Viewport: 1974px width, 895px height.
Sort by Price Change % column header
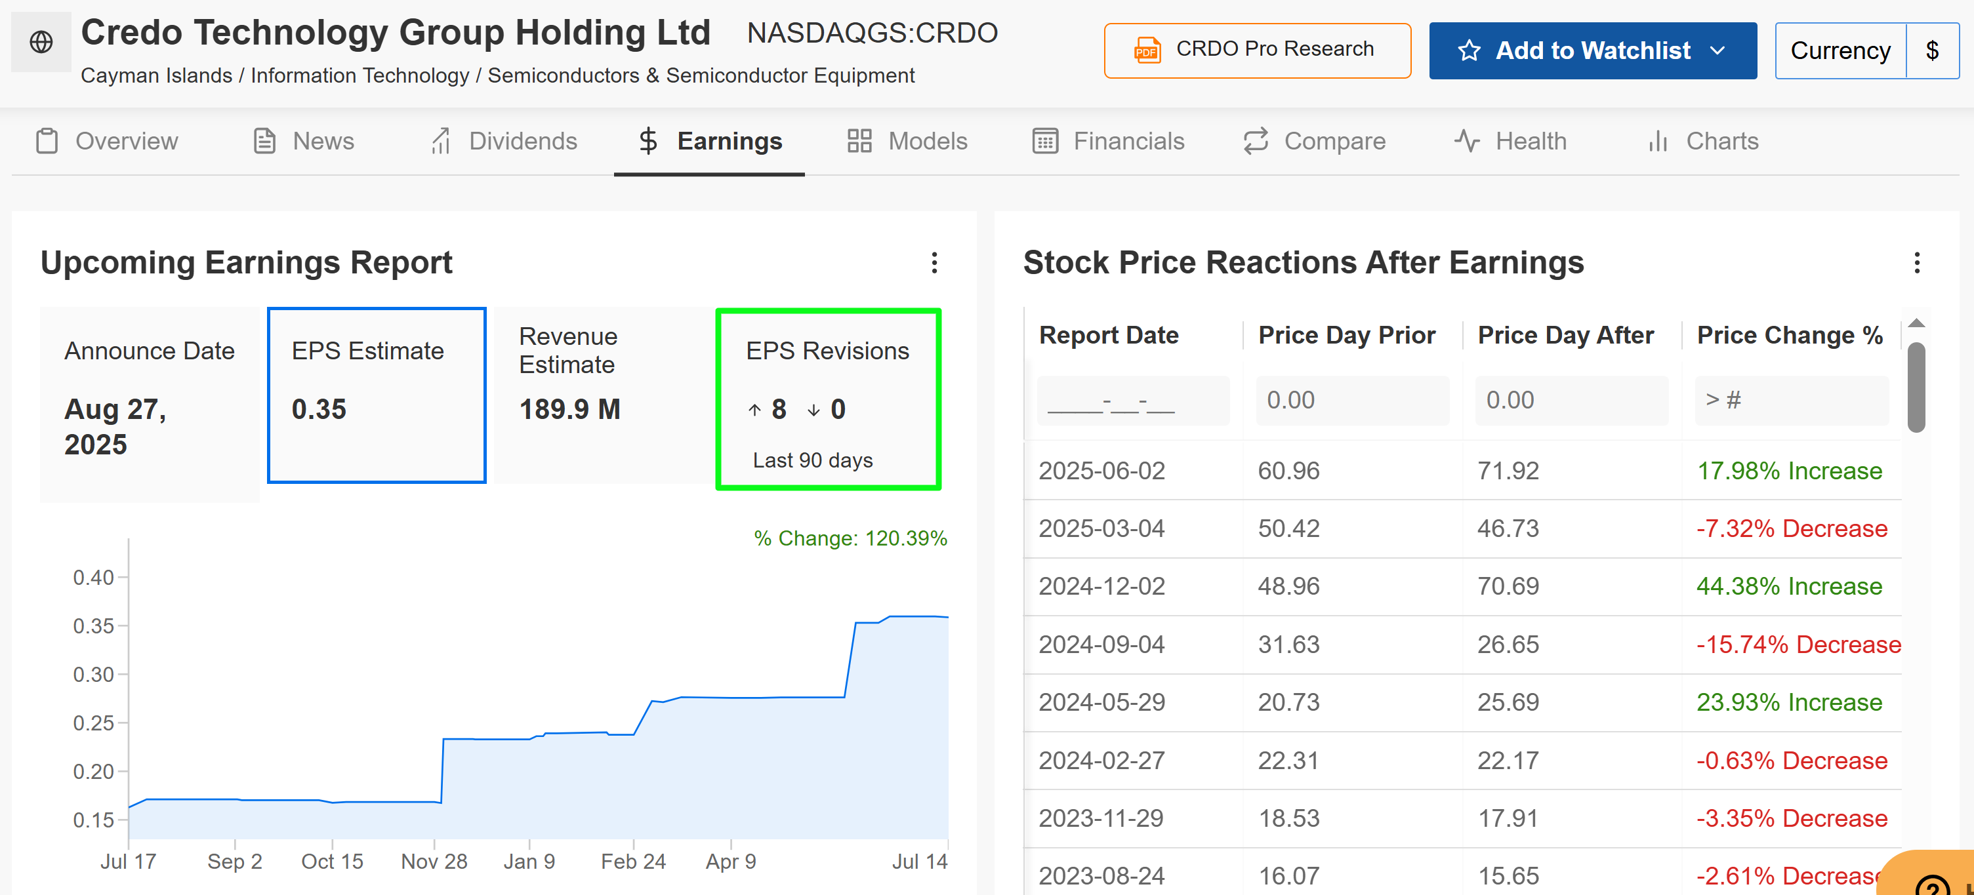click(x=1789, y=335)
